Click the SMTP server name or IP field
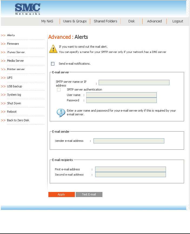This screenshot has width=190, height=234. [134, 82]
